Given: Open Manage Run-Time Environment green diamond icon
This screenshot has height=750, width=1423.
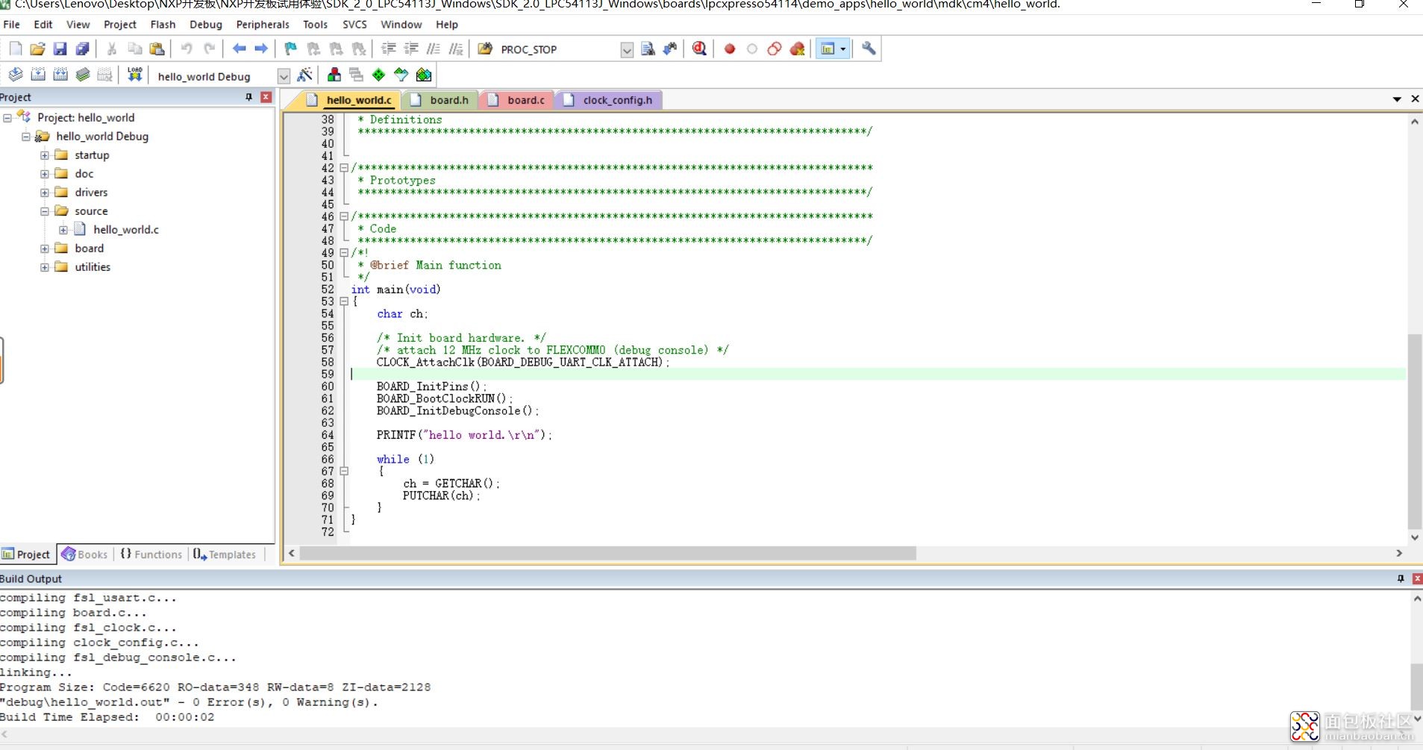Looking at the screenshot, I should 379,75.
